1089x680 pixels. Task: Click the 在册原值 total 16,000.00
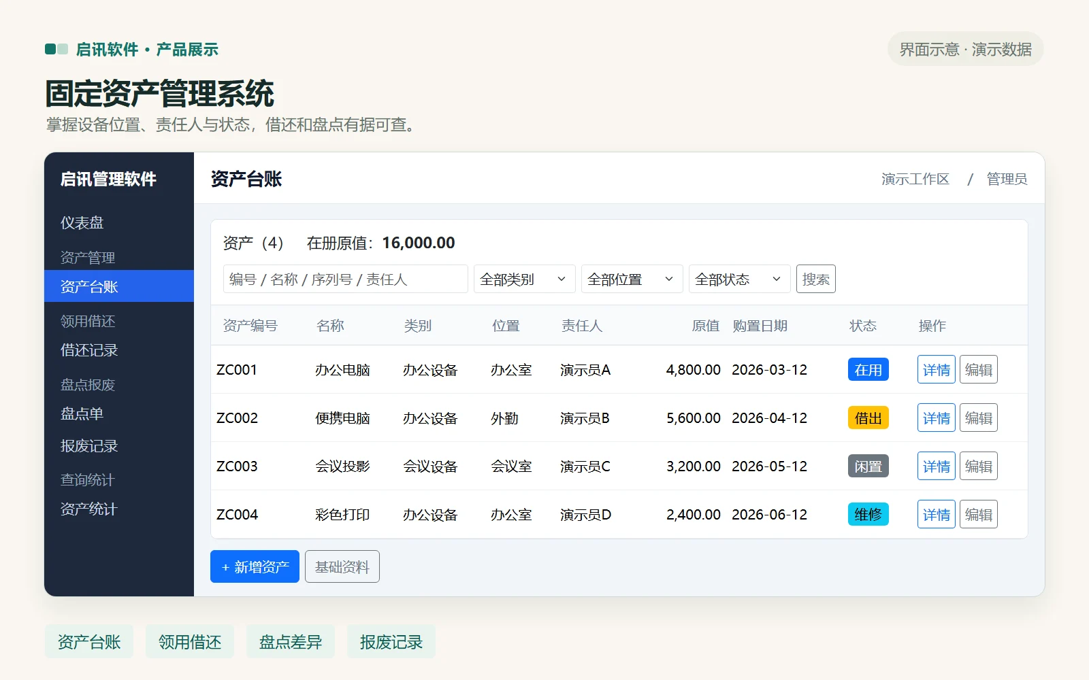[419, 243]
